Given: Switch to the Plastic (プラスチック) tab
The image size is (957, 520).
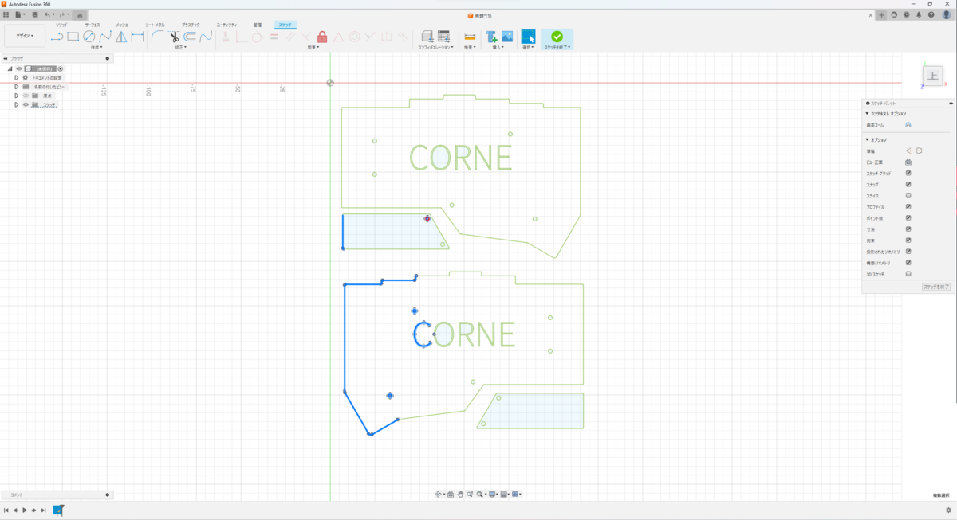Looking at the screenshot, I should (x=191, y=25).
